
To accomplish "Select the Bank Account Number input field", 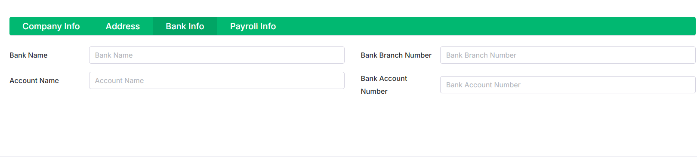I will (567, 85).
